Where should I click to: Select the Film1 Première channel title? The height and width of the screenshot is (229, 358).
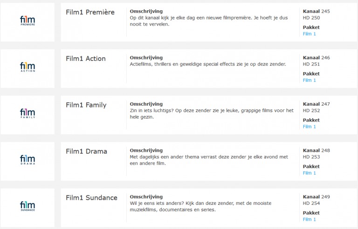coord(90,12)
